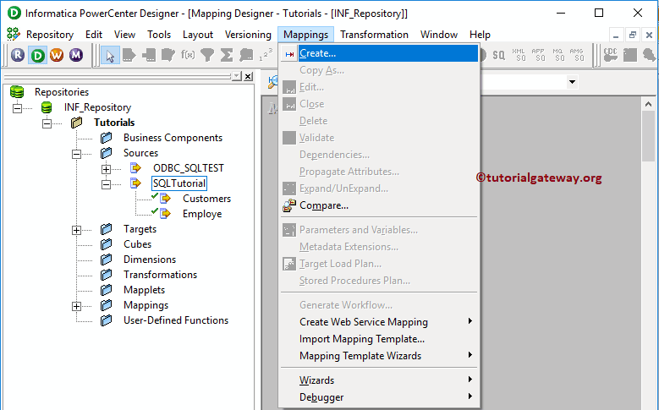
Task: Click the funnel filter transformation icon
Action: (207, 55)
